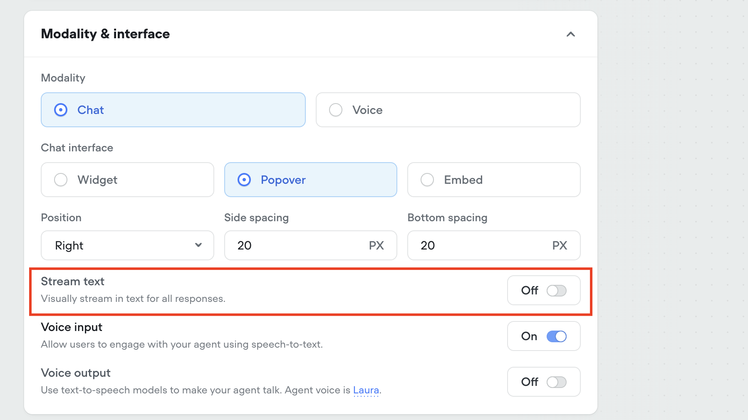The image size is (748, 420).
Task: Click the Position dropdown chevron arrow
Action: [x=198, y=245]
